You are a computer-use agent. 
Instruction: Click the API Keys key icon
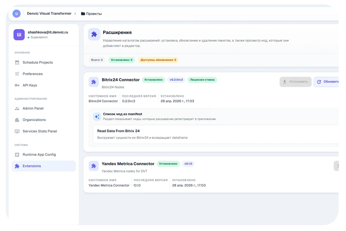coord(17,85)
